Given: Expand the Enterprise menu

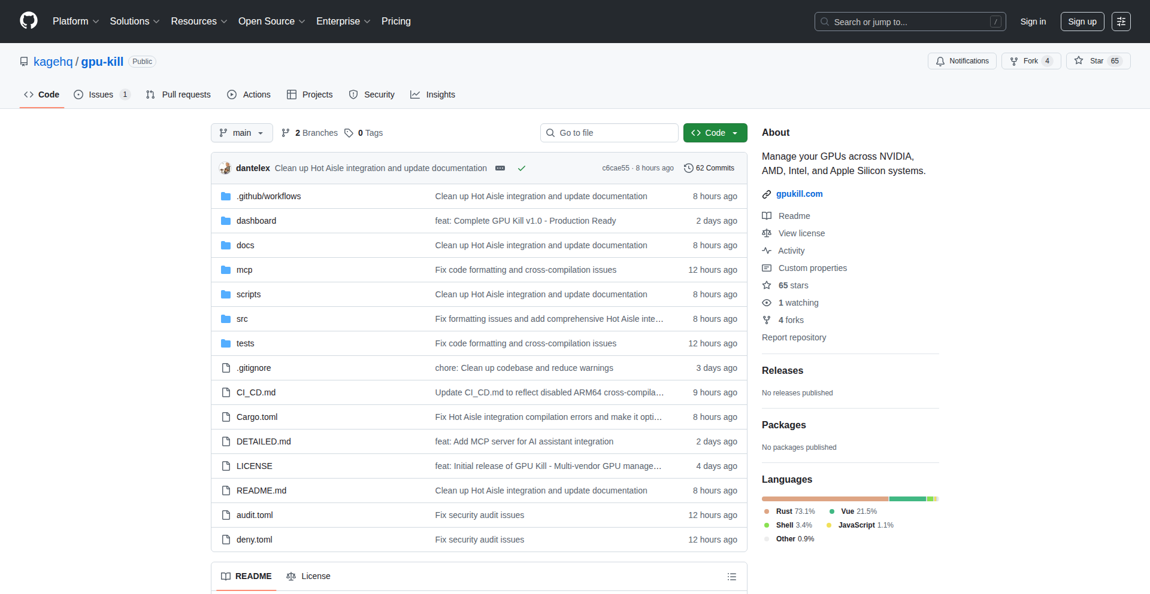Looking at the screenshot, I should (x=343, y=22).
